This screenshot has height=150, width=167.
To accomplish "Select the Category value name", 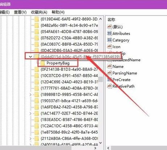I will click(121, 40).
